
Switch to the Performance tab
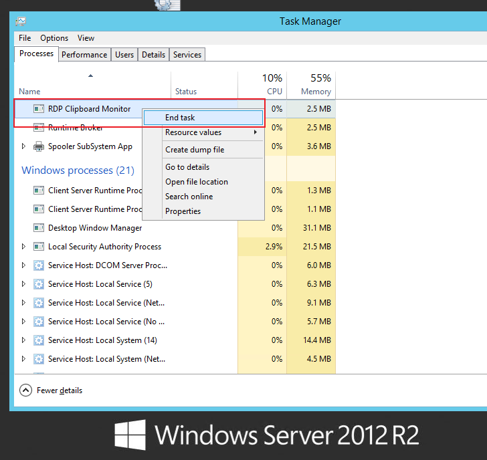(x=84, y=55)
